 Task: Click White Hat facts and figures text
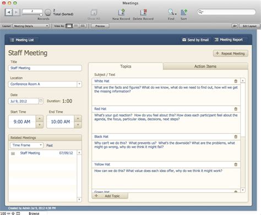click(x=166, y=90)
